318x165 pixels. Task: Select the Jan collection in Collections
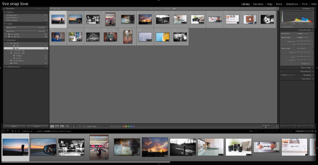26,49
